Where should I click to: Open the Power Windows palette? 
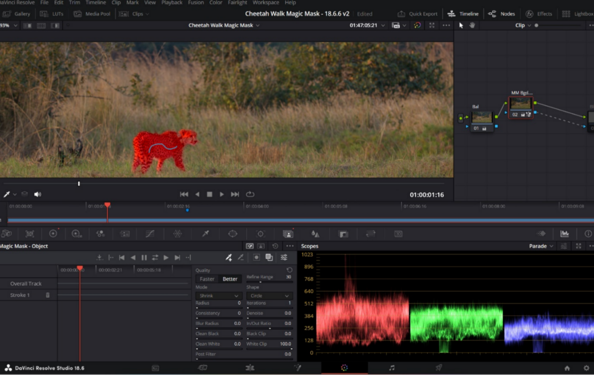233,234
